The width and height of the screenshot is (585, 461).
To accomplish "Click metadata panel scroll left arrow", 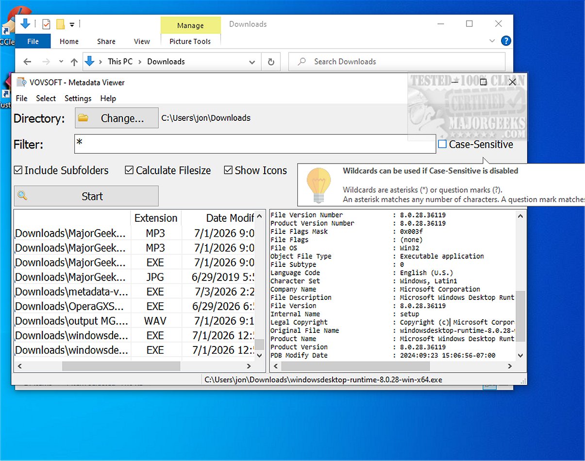I will click(275, 366).
